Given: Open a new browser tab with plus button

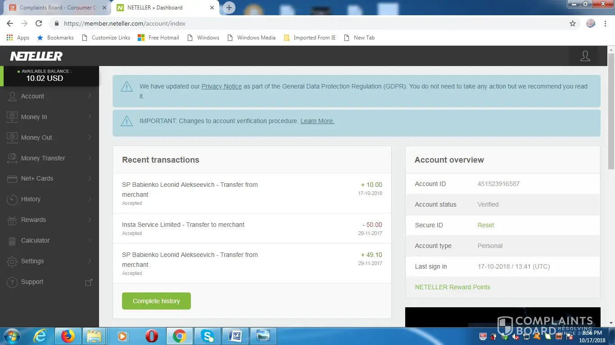Looking at the screenshot, I should pos(229,8).
